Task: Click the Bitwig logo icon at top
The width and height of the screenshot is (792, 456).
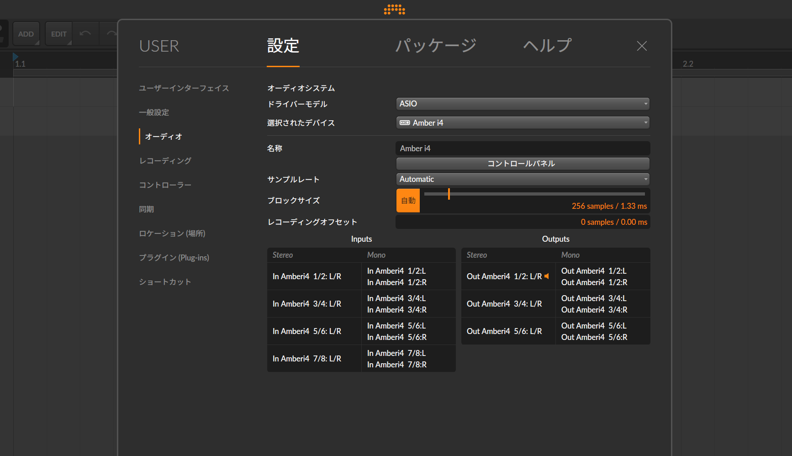Action: pos(395,10)
